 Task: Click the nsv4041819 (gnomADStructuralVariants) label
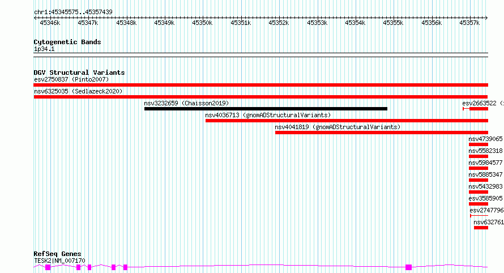338,127
